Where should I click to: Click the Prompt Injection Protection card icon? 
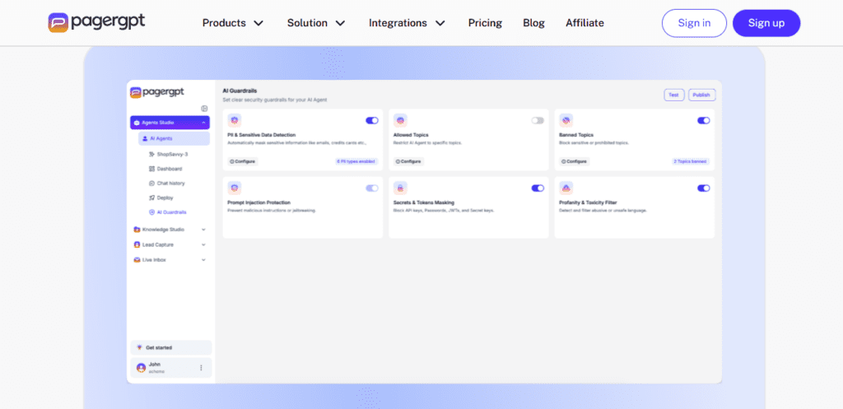(x=235, y=188)
